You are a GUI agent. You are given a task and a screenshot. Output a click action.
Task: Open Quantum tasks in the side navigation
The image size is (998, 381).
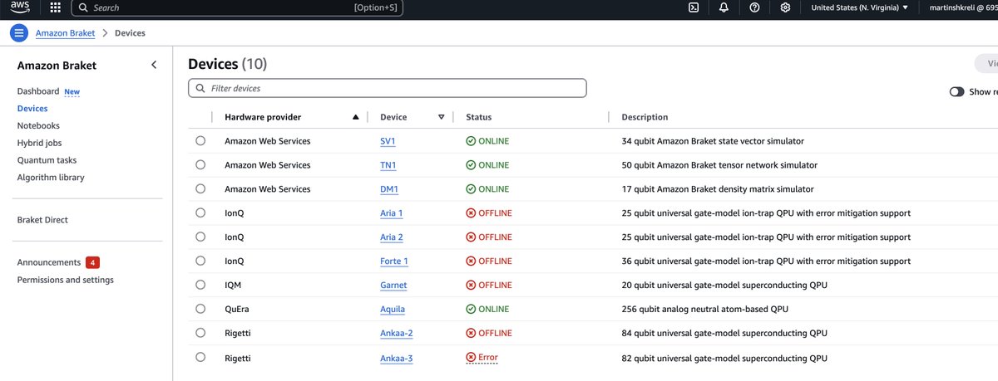pos(47,160)
